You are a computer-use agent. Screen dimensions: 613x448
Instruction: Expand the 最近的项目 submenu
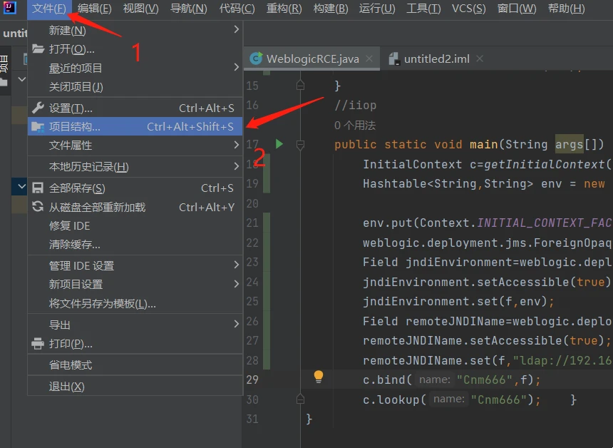(135, 68)
